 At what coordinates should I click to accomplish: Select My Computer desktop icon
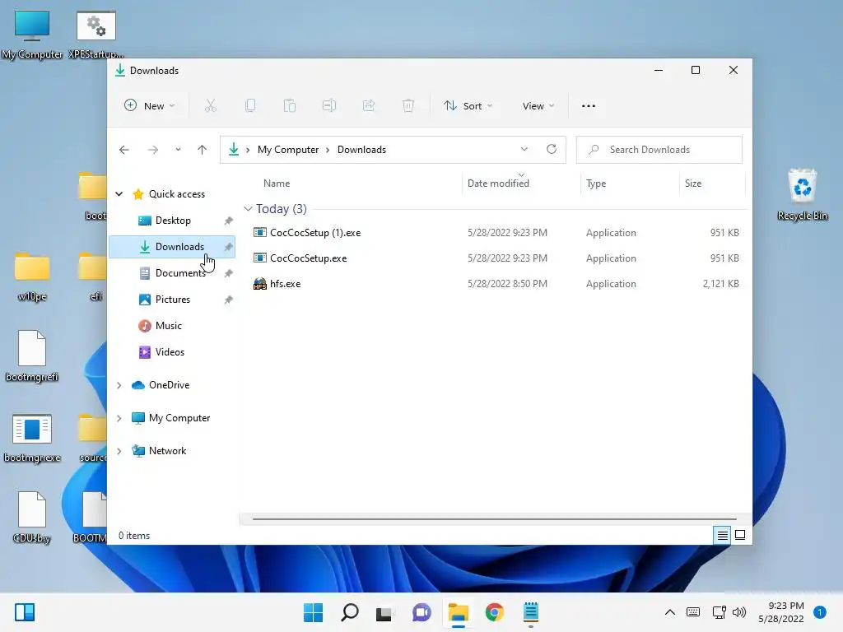pyautogui.click(x=32, y=35)
